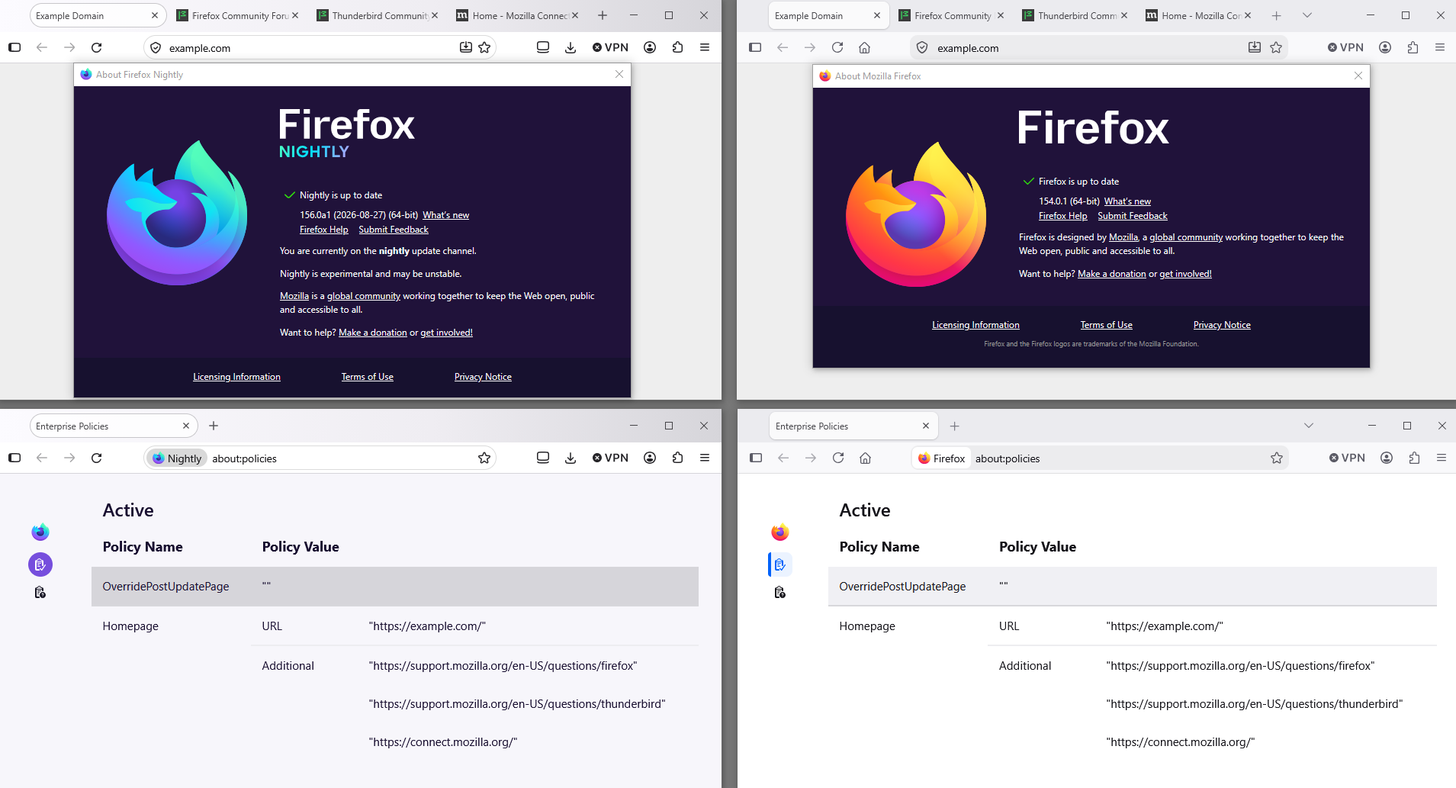Reload about:policies in Nightly window
The width and height of the screenshot is (1456, 788).
[x=97, y=458]
